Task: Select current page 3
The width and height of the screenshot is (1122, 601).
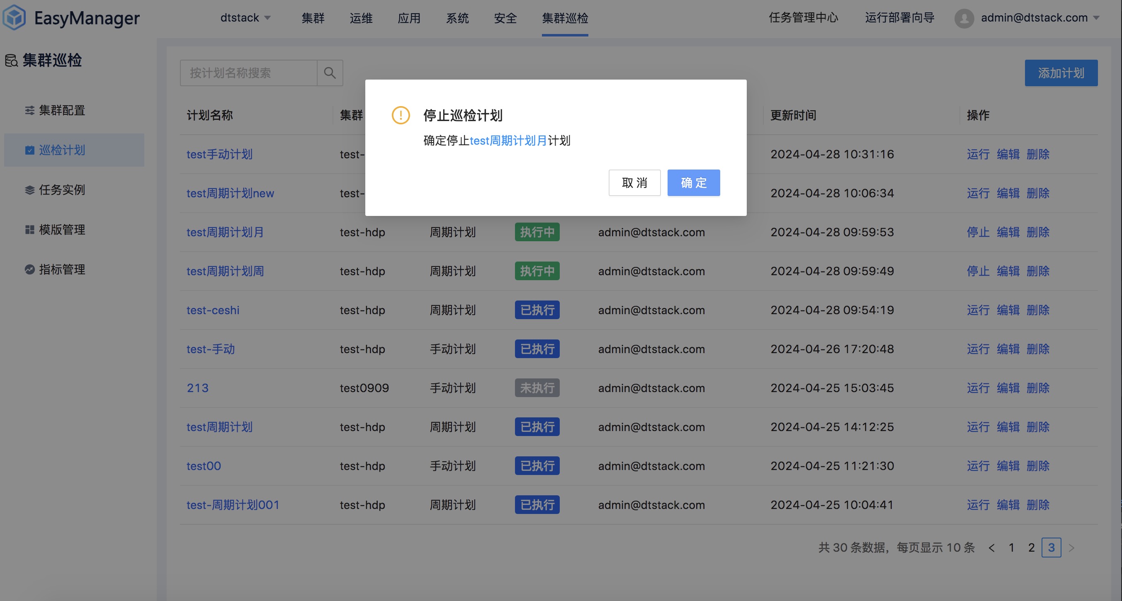Action: pyautogui.click(x=1052, y=548)
